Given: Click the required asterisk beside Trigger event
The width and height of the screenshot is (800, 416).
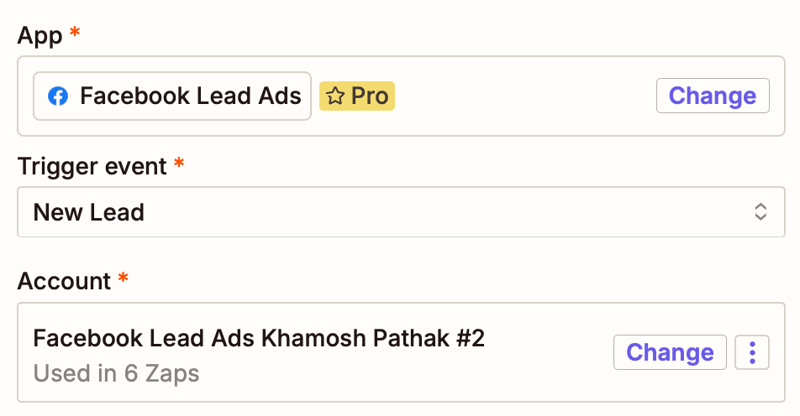Looking at the screenshot, I should click(x=179, y=164).
